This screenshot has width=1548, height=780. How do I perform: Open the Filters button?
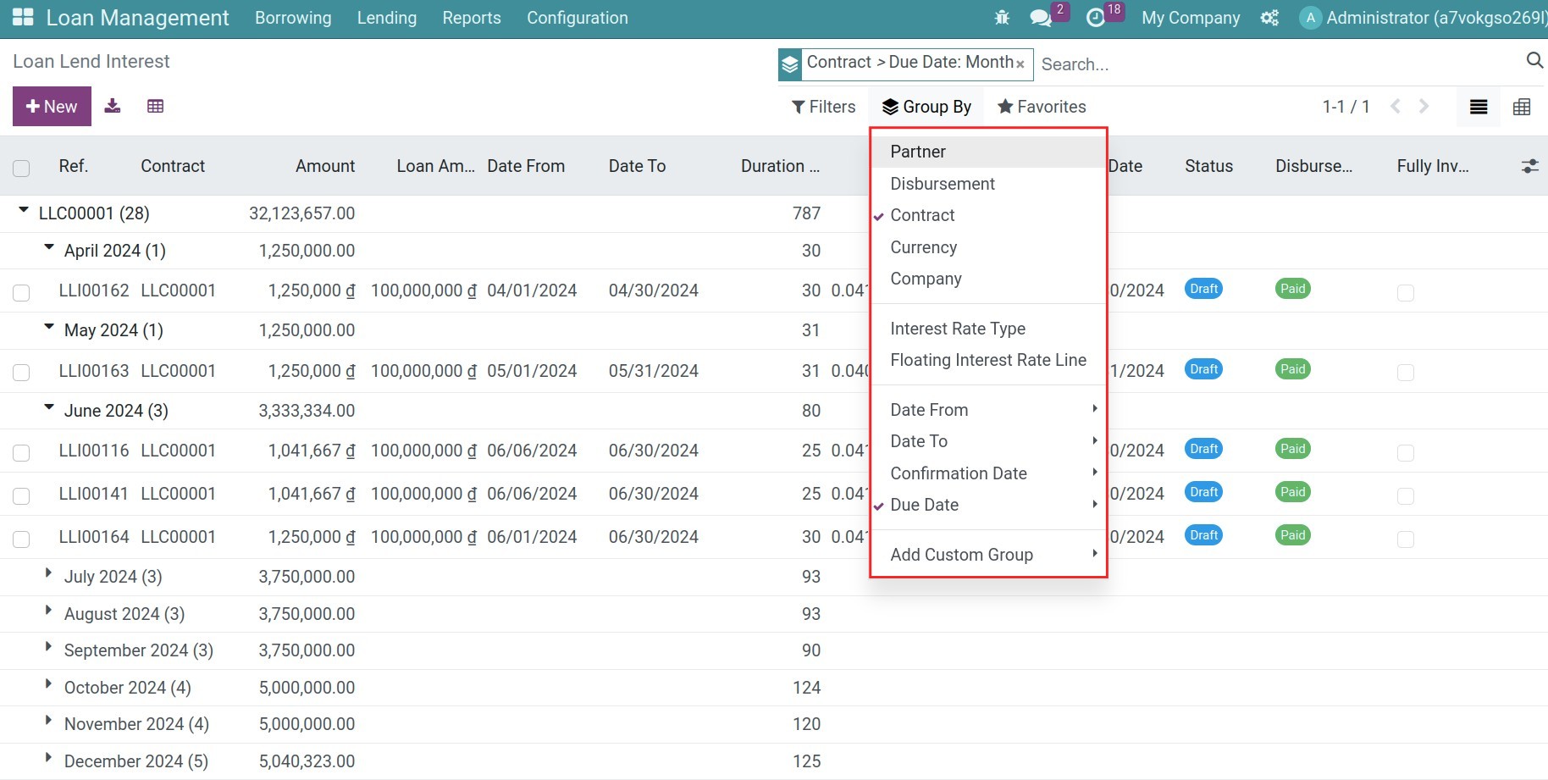pos(823,107)
